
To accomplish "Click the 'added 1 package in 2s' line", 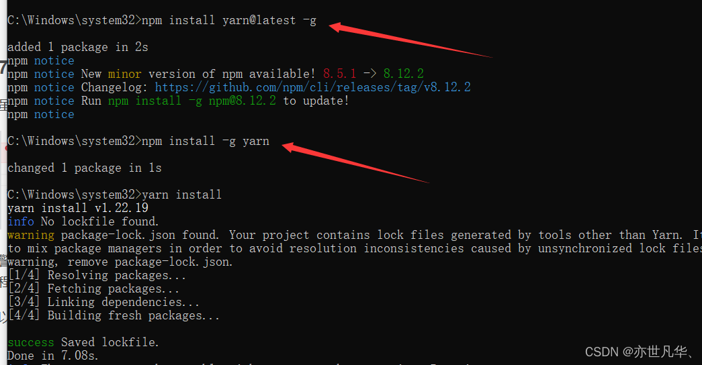I will [x=77, y=47].
